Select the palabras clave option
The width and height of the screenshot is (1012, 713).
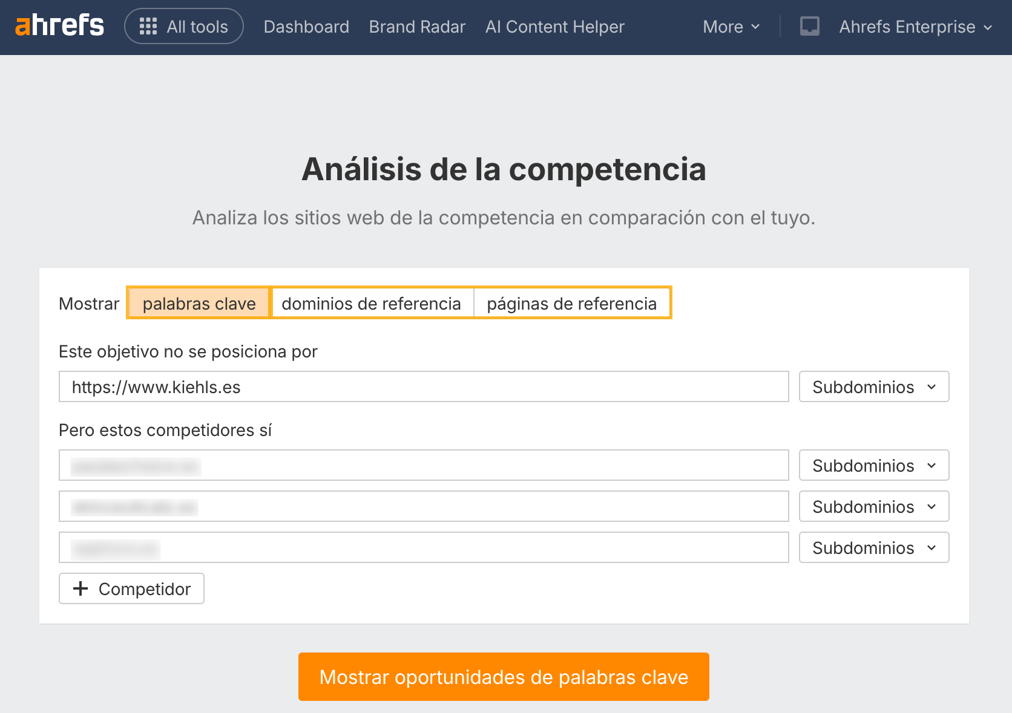[x=199, y=303]
